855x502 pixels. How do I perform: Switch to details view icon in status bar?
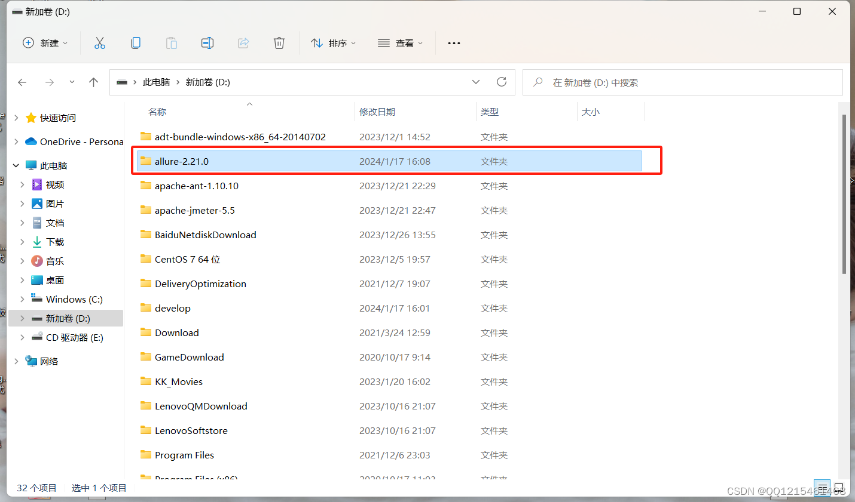pyautogui.click(x=823, y=488)
